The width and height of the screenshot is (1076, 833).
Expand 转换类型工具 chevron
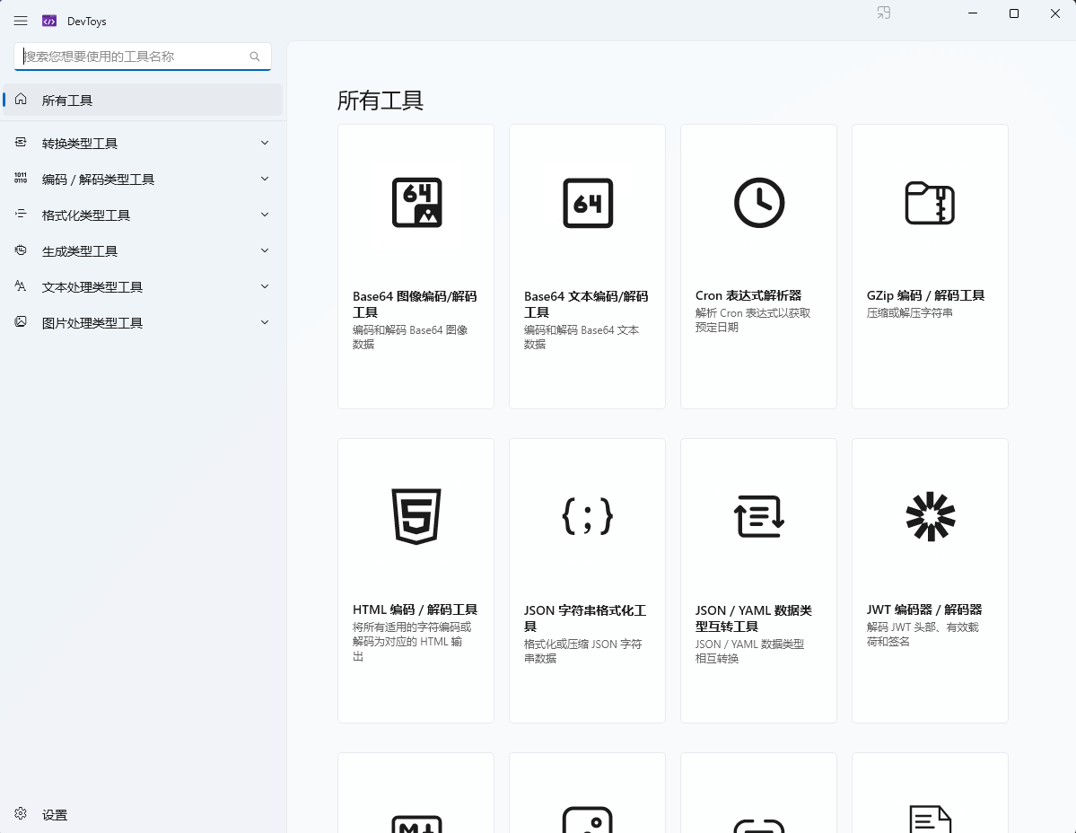point(265,143)
